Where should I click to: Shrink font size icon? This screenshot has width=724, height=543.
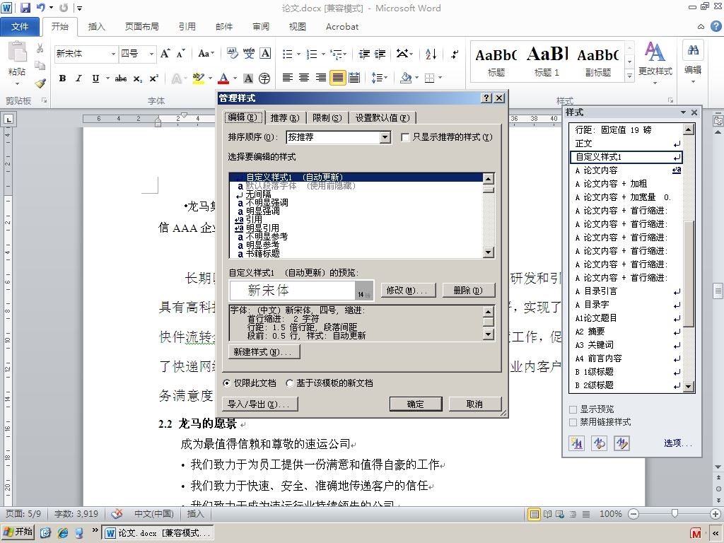point(180,54)
